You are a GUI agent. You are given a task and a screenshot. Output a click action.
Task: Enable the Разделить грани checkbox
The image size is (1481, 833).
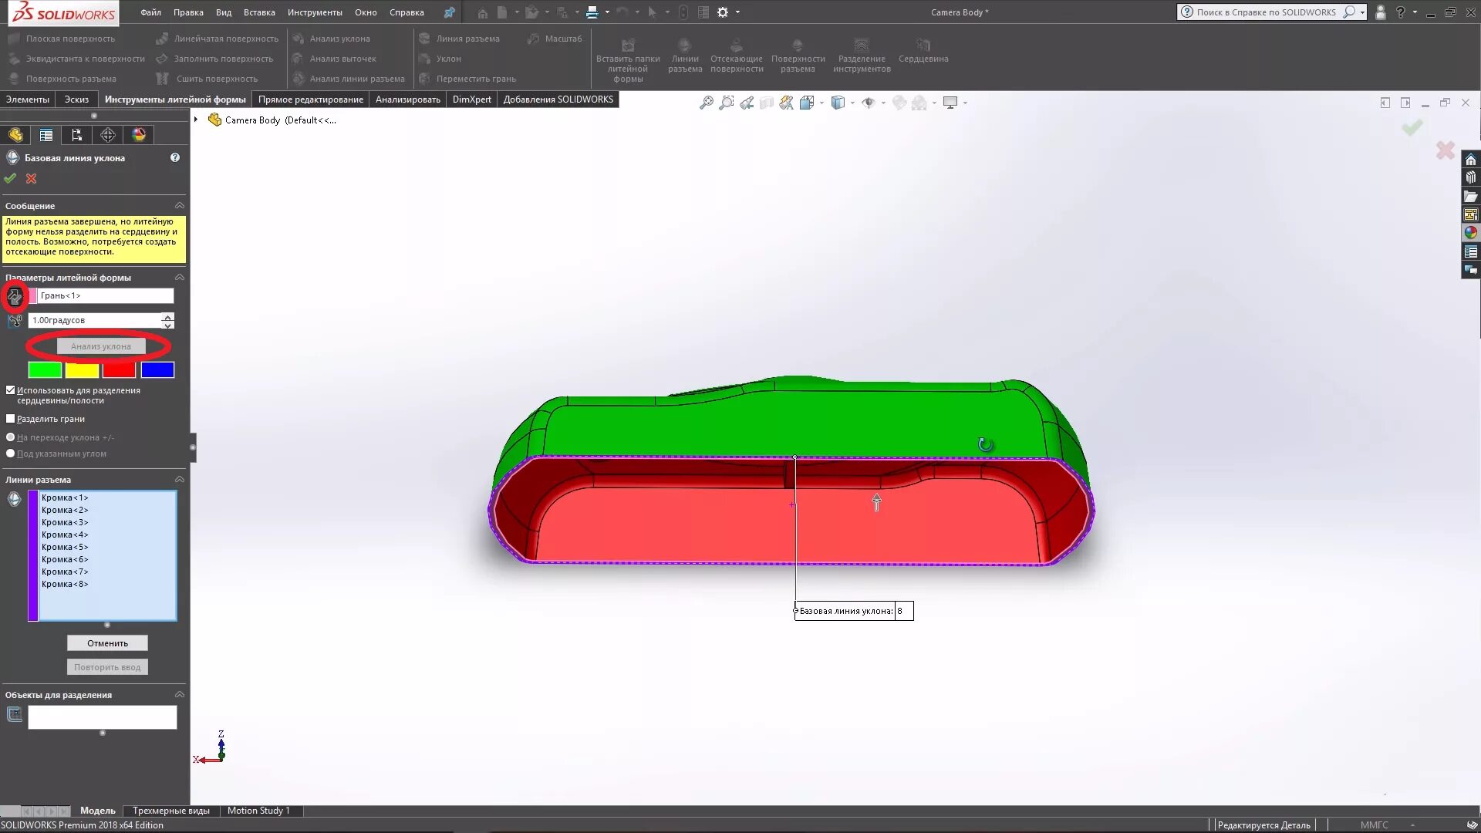coord(11,419)
